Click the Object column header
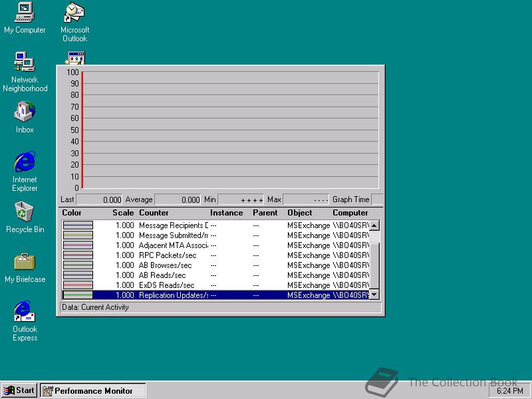Image resolution: width=532 pixels, height=399 pixels. tap(300, 213)
